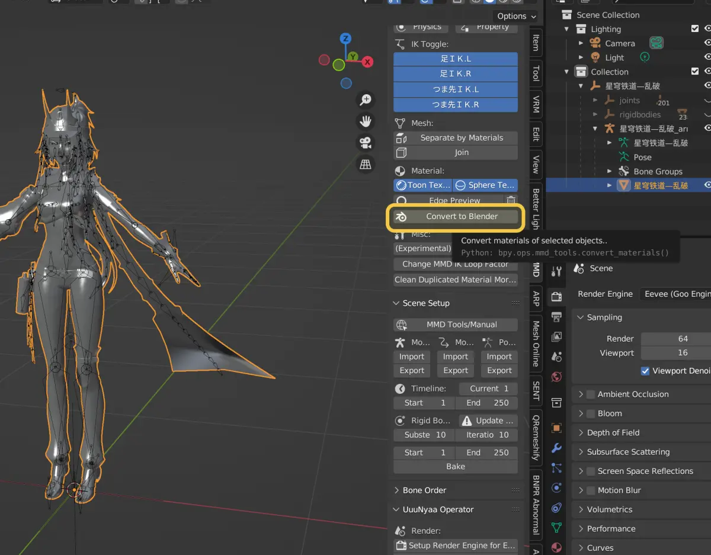Image resolution: width=711 pixels, height=555 pixels.
Task: Click the hand pan-view icon
Action: click(366, 121)
